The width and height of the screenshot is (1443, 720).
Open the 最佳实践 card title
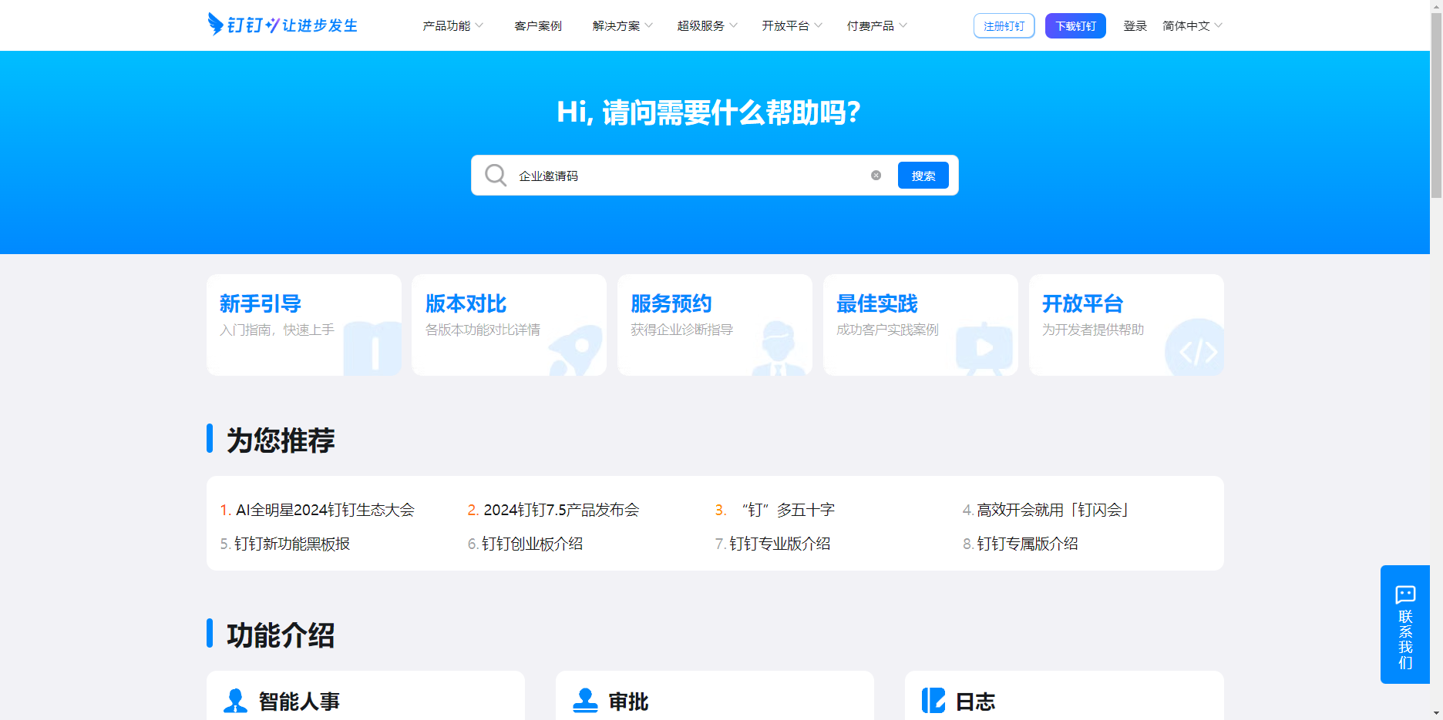(x=876, y=303)
